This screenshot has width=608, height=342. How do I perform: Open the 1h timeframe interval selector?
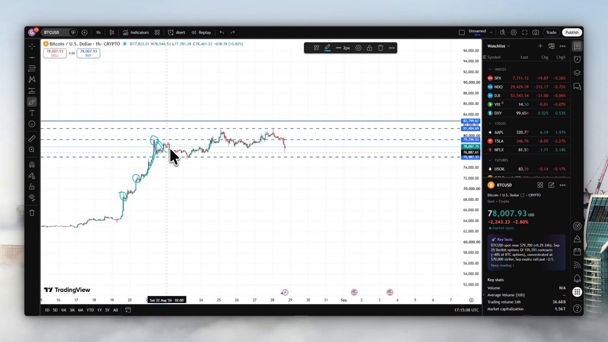coord(98,32)
